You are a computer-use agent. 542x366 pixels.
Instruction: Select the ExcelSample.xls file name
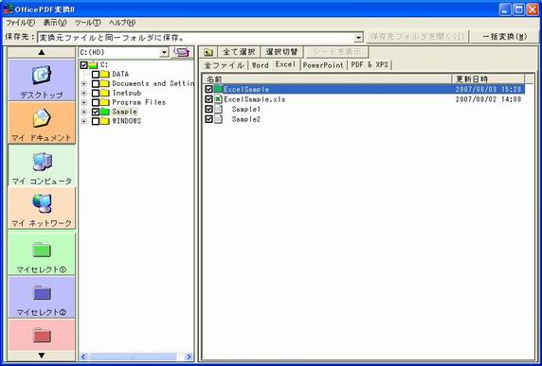click(255, 99)
